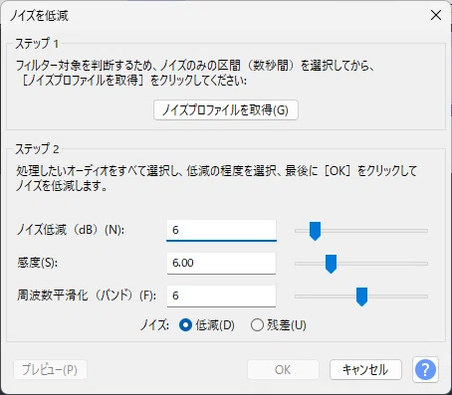The width and height of the screenshot is (452, 395).
Task: Click the OK button
Action: [x=283, y=369]
